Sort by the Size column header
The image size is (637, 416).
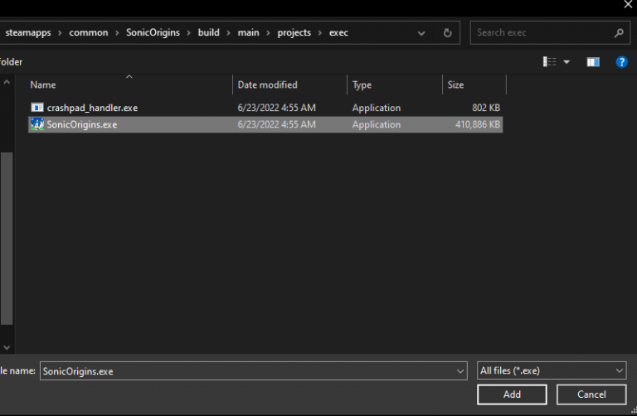click(456, 85)
